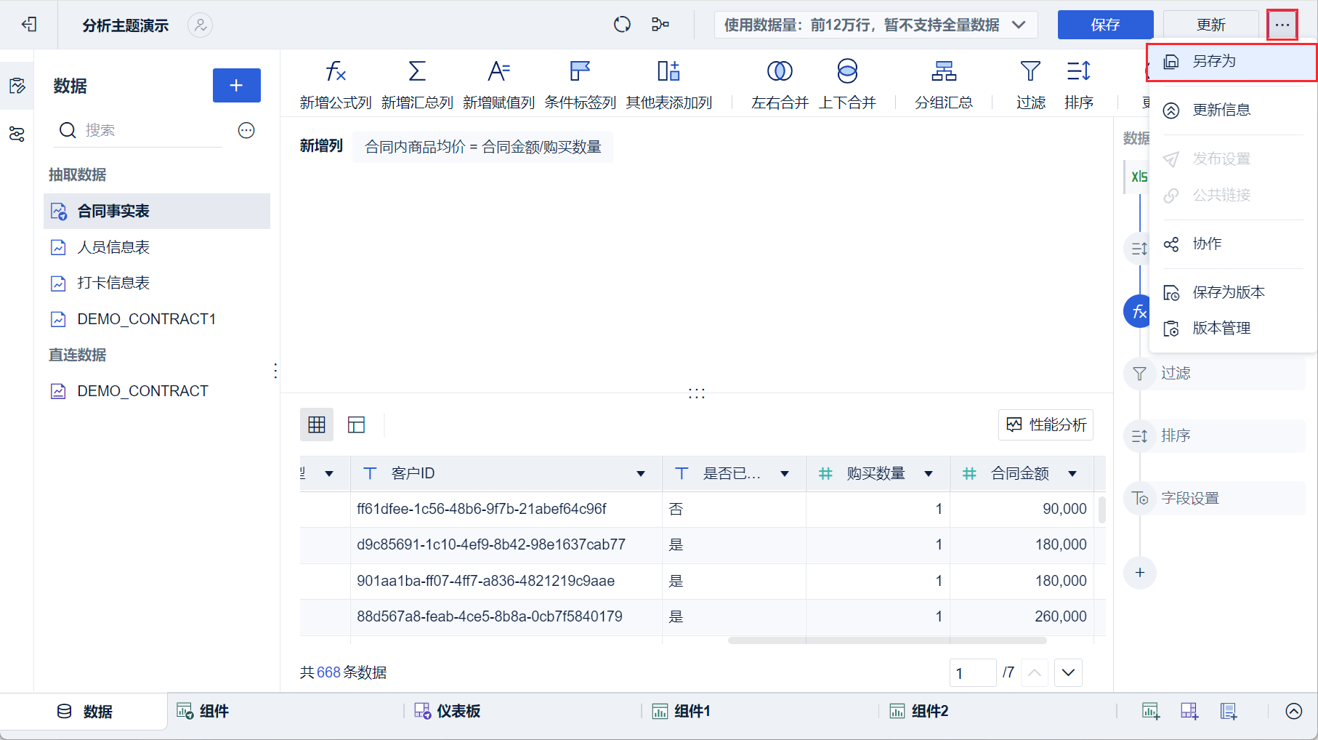Click the 条件标签列 flag icon

pyautogui.click(x=580, y=71)
